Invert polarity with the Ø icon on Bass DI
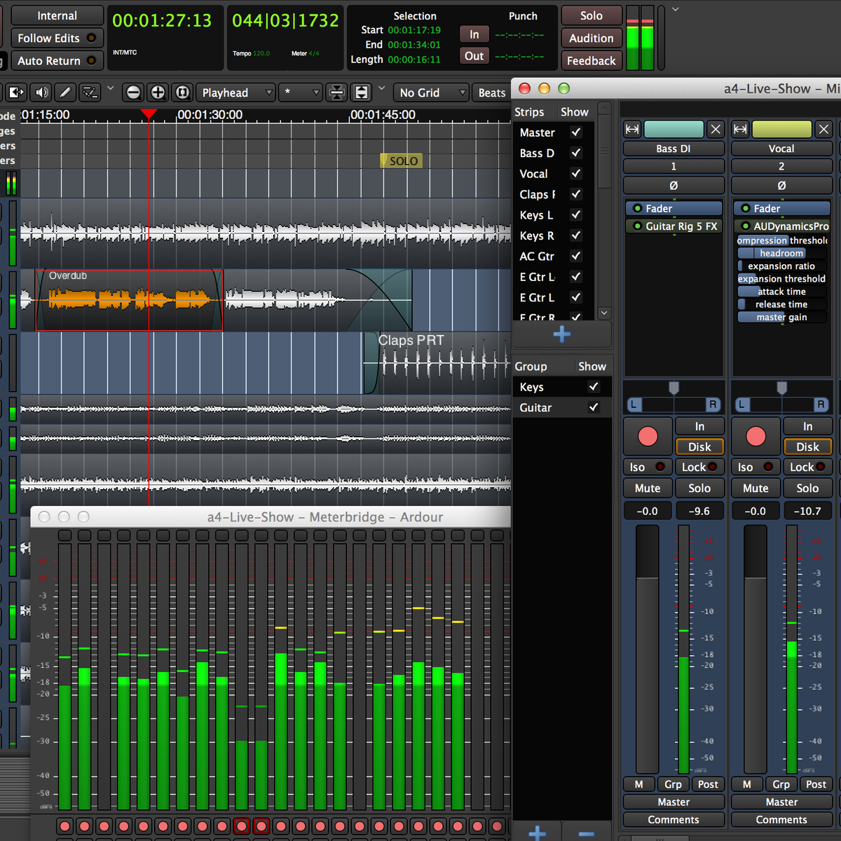Image resolution: width=841 pixels, height=841 pixels. (x=673, y=185)
